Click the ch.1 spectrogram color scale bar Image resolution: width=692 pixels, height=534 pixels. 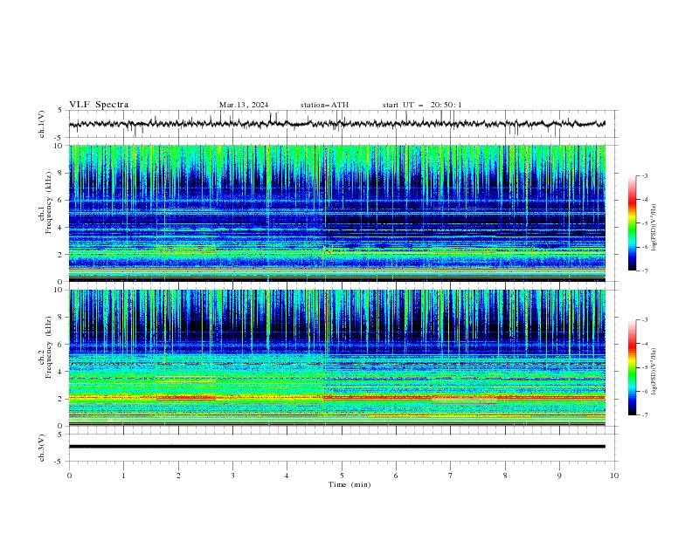pos(633,223)
